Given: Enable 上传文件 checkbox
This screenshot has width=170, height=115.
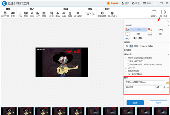Looking at the screenshot, I should pyautogui.click(x=126, y=68).
